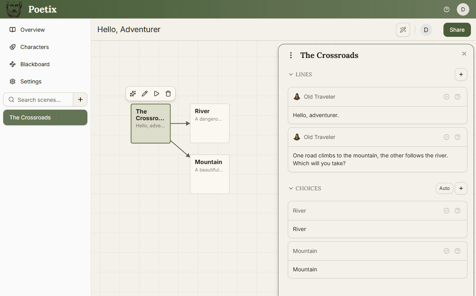Toggle the check circle on the River choice
Screen dimensions: 476x296
(x=447, y=211)
